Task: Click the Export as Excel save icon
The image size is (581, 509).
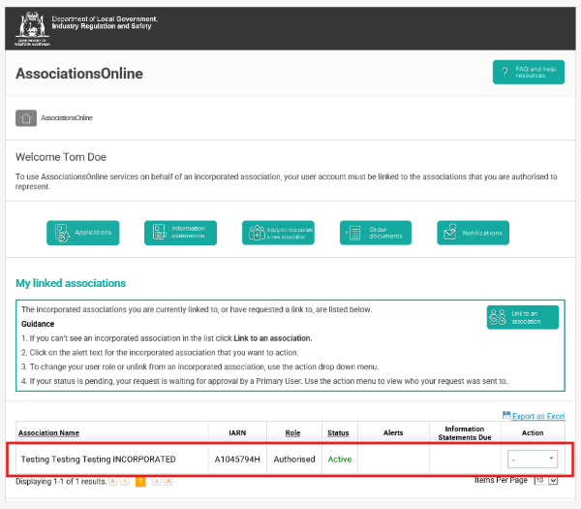Action: pyautogui.click(x=506, y=415)
